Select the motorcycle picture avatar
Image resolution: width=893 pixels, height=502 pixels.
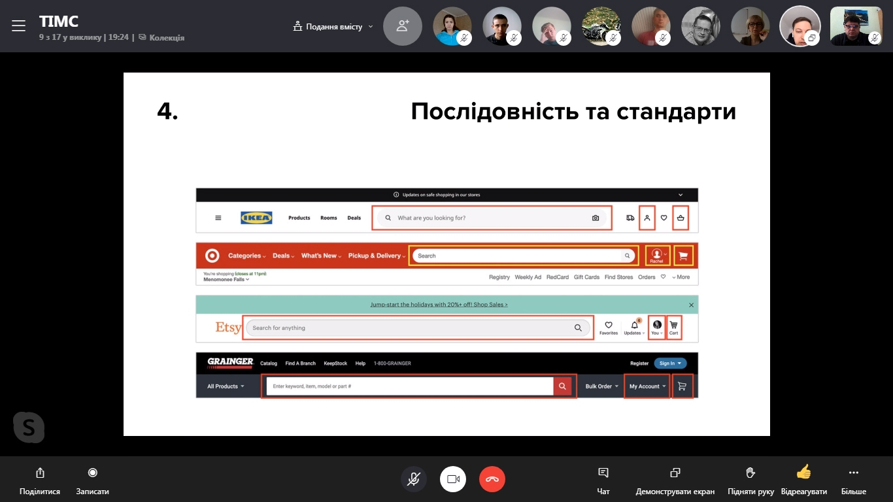pyautogui.click(x=601, y=26)
